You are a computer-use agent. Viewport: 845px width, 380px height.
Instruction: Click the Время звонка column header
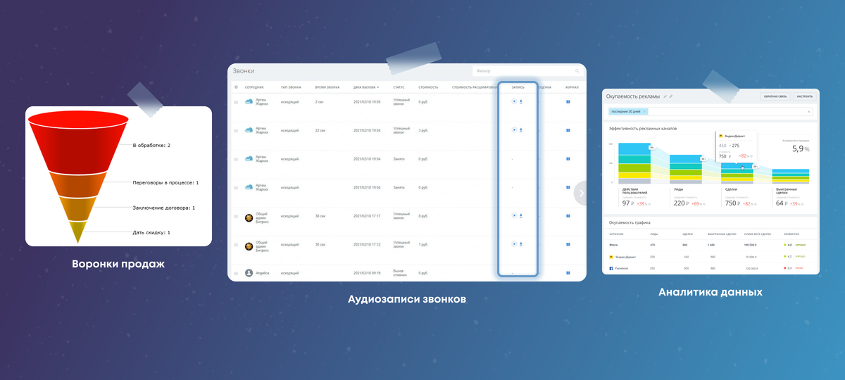(327, 87)
